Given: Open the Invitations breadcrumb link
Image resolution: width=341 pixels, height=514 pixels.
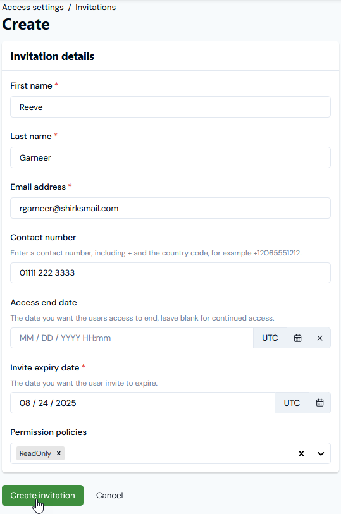Looking at the screenshot, I should [x=96, y=7].
